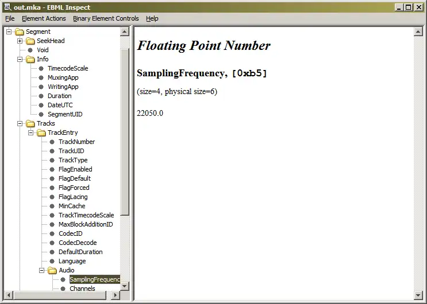Select the TrackTimecodeScale element
Image resolution: width=427 pixels, height=304 pixels.
pos(86,215)
